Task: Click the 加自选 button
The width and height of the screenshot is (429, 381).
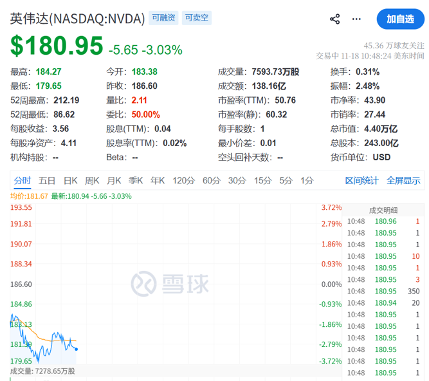Action: coord(400,19)
